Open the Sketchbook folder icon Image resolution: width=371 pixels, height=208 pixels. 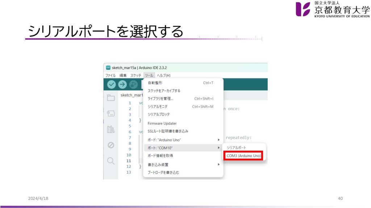(111, 98)
